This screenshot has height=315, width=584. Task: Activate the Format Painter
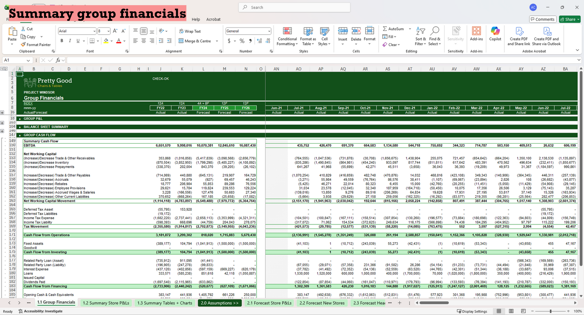coord(36,44)
